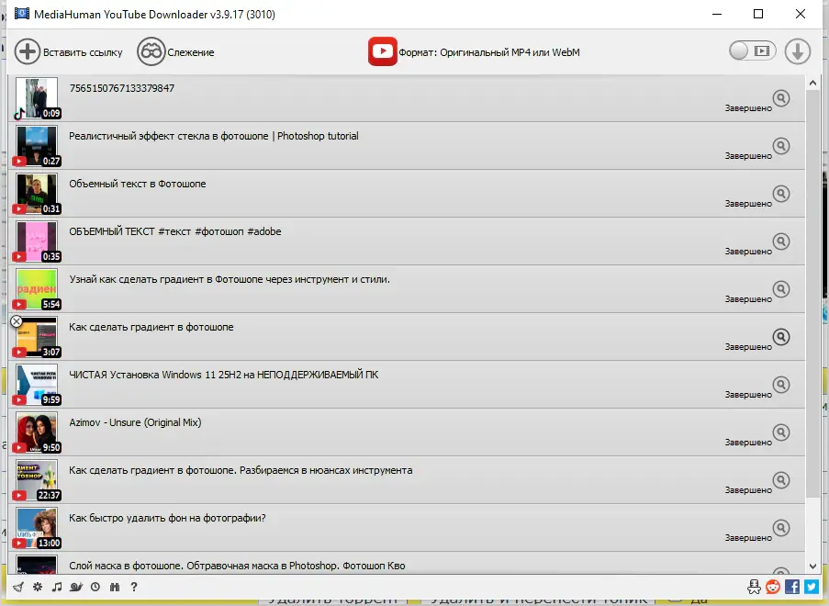Click the Вставить ссылку plus icon
This screenshot has width=829, height=606.
coord(27,51)
